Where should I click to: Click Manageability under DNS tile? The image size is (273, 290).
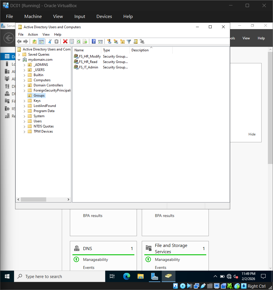click(x=96, y=259)
